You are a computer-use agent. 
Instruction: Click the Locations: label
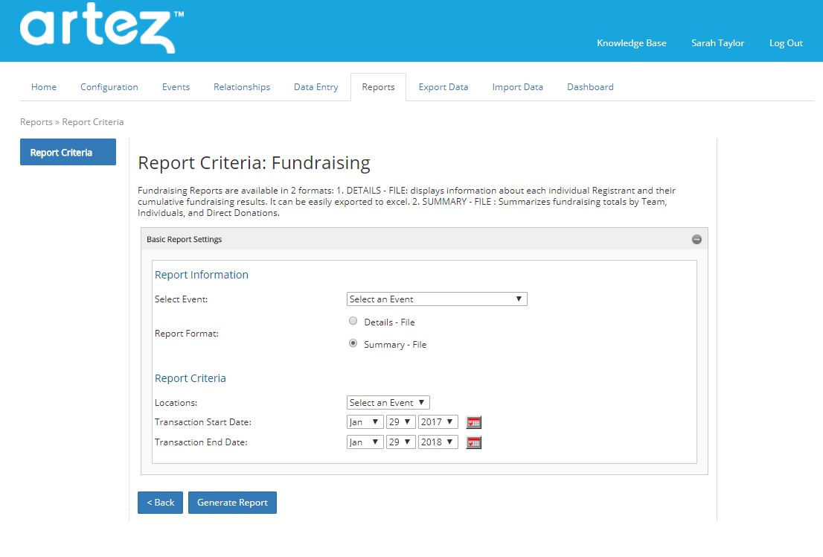pyautogui.click(x=176, y=403)
